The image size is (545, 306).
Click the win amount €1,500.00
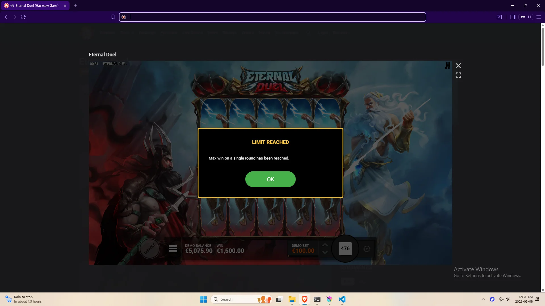click(x=230, y=251)
